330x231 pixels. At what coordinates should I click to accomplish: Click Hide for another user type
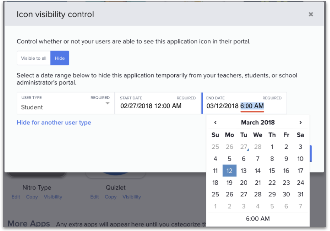pos(54,123)
